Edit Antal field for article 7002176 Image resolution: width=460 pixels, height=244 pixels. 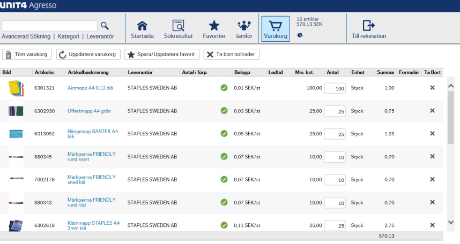tap(335, 180)
